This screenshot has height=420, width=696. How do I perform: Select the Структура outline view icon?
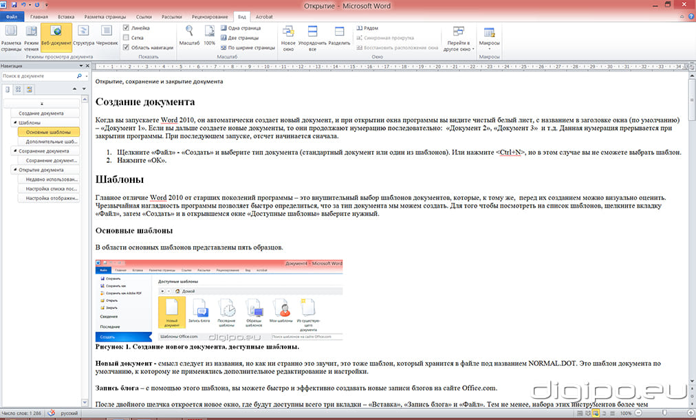(x=84, y=36)
